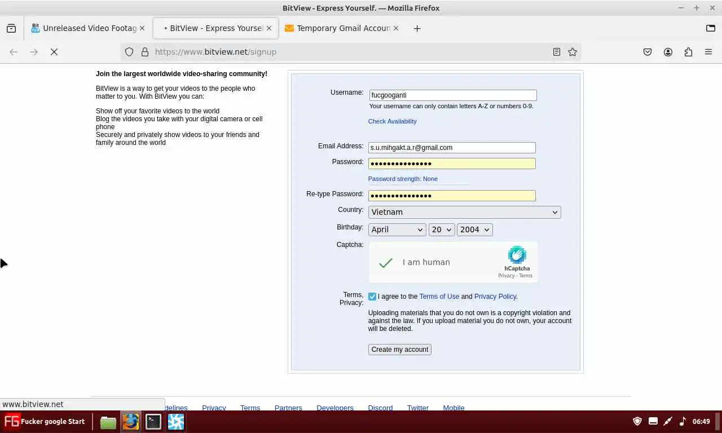
Task: Open the Twitter footer link
Action: (x=418, y=408)
